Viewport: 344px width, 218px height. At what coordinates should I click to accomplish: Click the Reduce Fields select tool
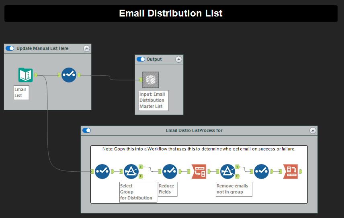click(x=170, y=171)
